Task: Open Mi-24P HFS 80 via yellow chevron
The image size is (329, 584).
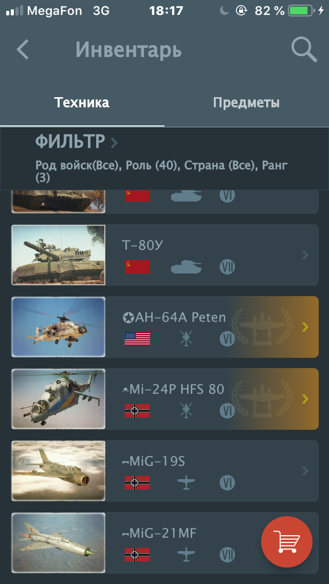Action: 305,399
